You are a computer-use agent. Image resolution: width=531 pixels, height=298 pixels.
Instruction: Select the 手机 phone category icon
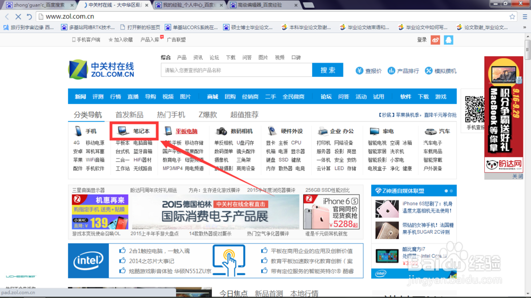point(78,131)
